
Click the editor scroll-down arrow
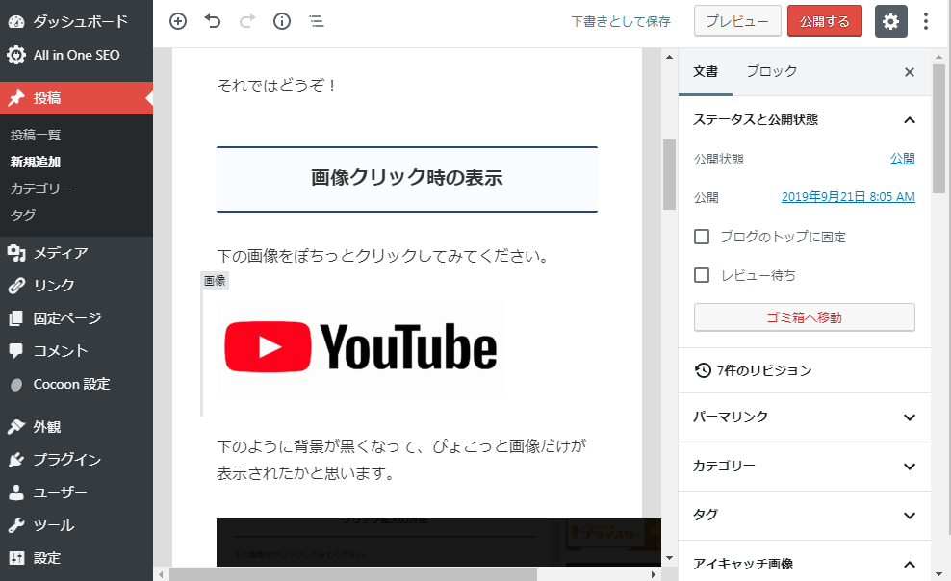[x=669, y=558]
